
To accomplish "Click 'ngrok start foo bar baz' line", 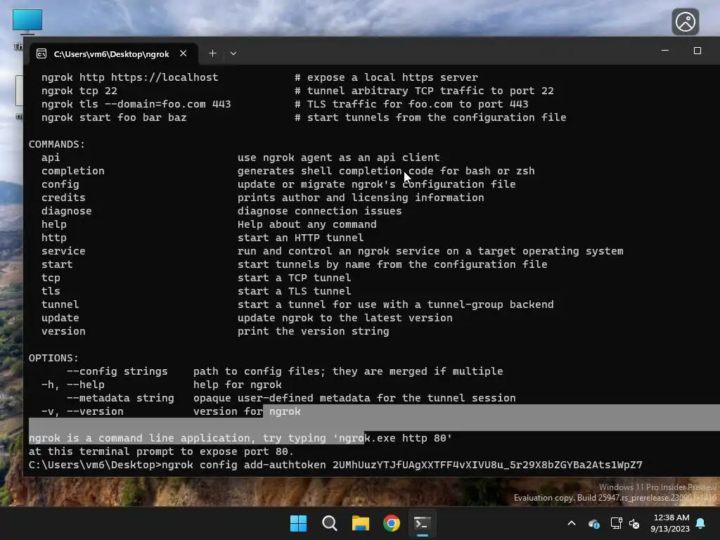I will tap(114, 117).
